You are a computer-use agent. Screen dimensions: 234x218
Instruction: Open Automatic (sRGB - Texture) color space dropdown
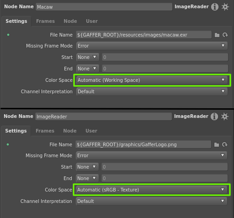[x=151, y=190]
